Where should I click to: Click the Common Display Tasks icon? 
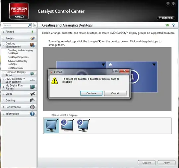click(x=32, y=74)
